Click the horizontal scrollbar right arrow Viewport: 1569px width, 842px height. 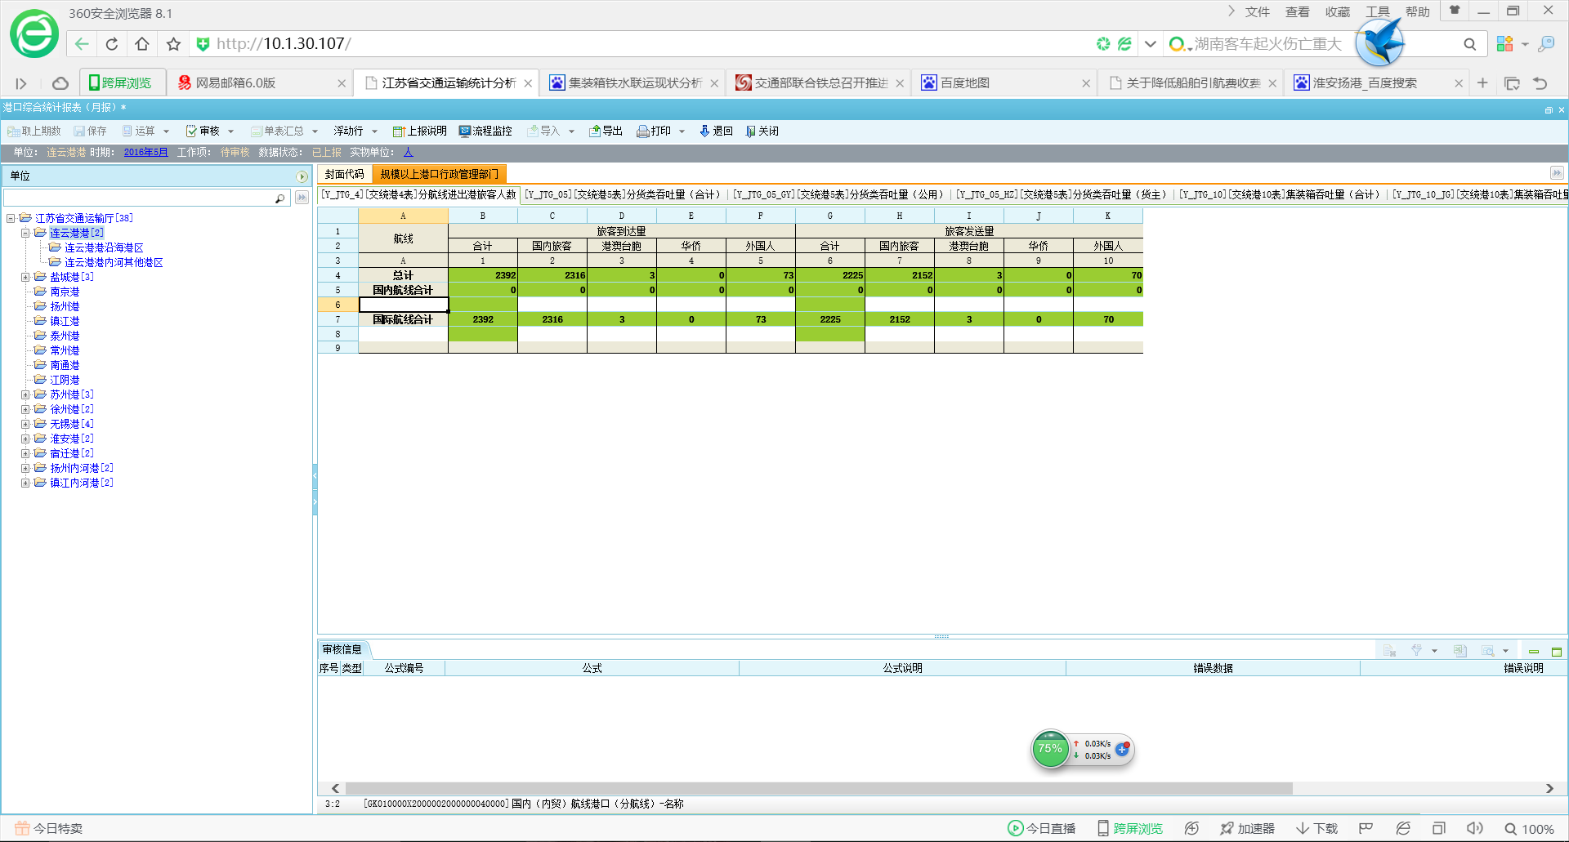[1549, 788]
